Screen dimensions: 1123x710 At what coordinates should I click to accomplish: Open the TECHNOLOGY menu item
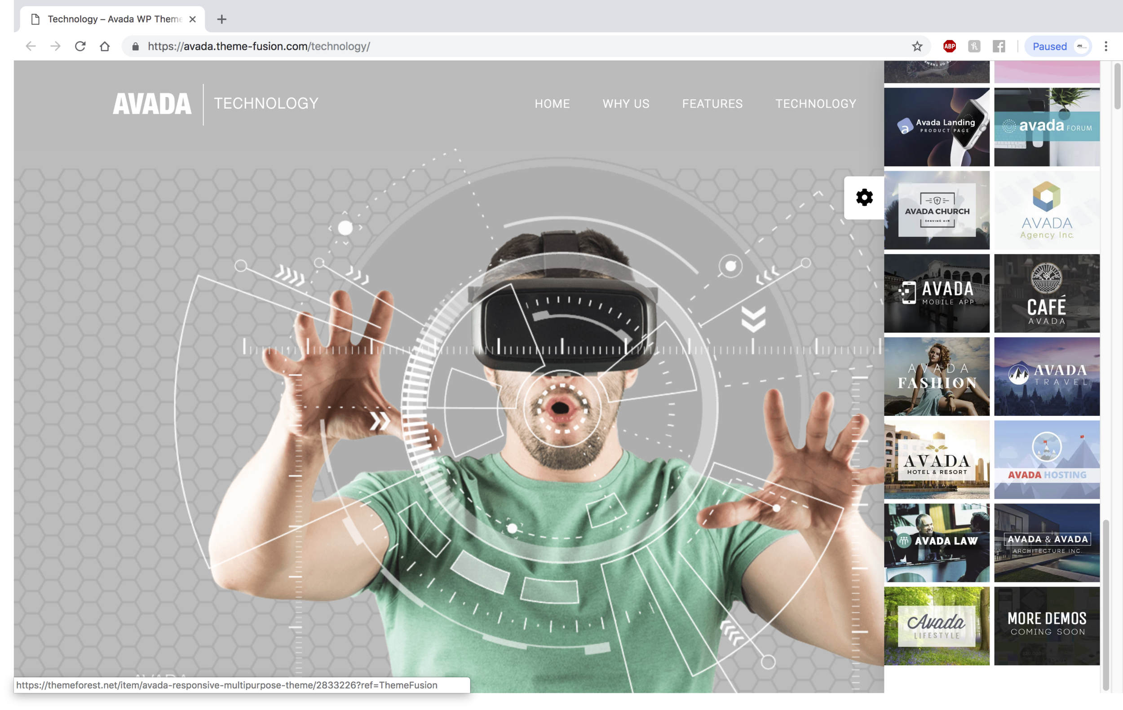click(x=816, y=103)
